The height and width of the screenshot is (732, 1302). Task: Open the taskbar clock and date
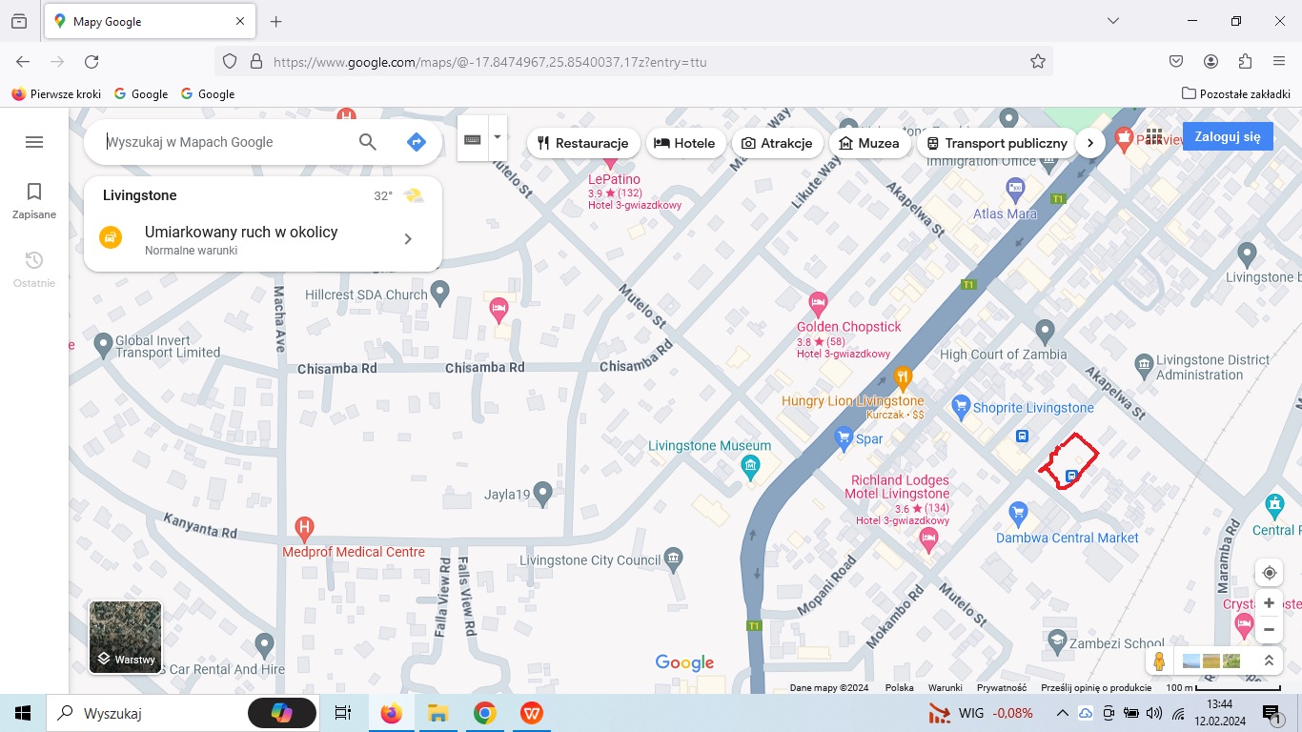[x=1219, y=713]
